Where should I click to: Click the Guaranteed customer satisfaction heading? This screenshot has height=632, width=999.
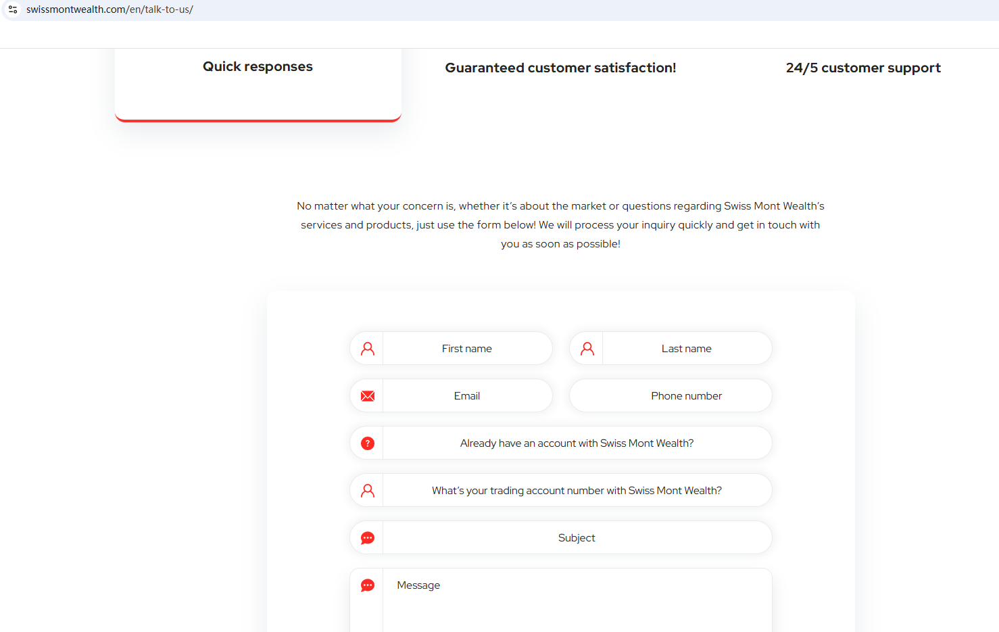560,68
